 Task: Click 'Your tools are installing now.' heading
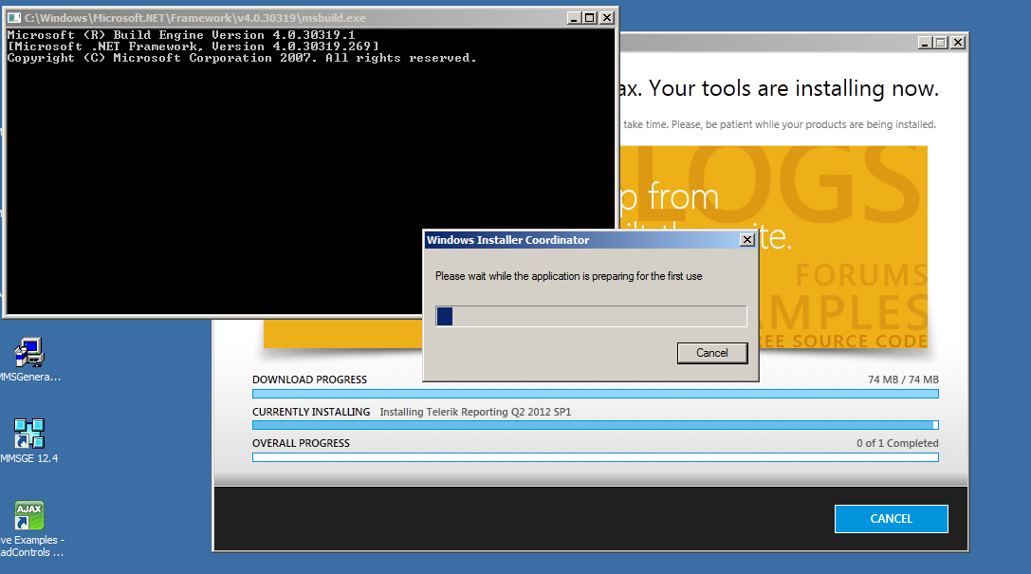pos(794,88)
